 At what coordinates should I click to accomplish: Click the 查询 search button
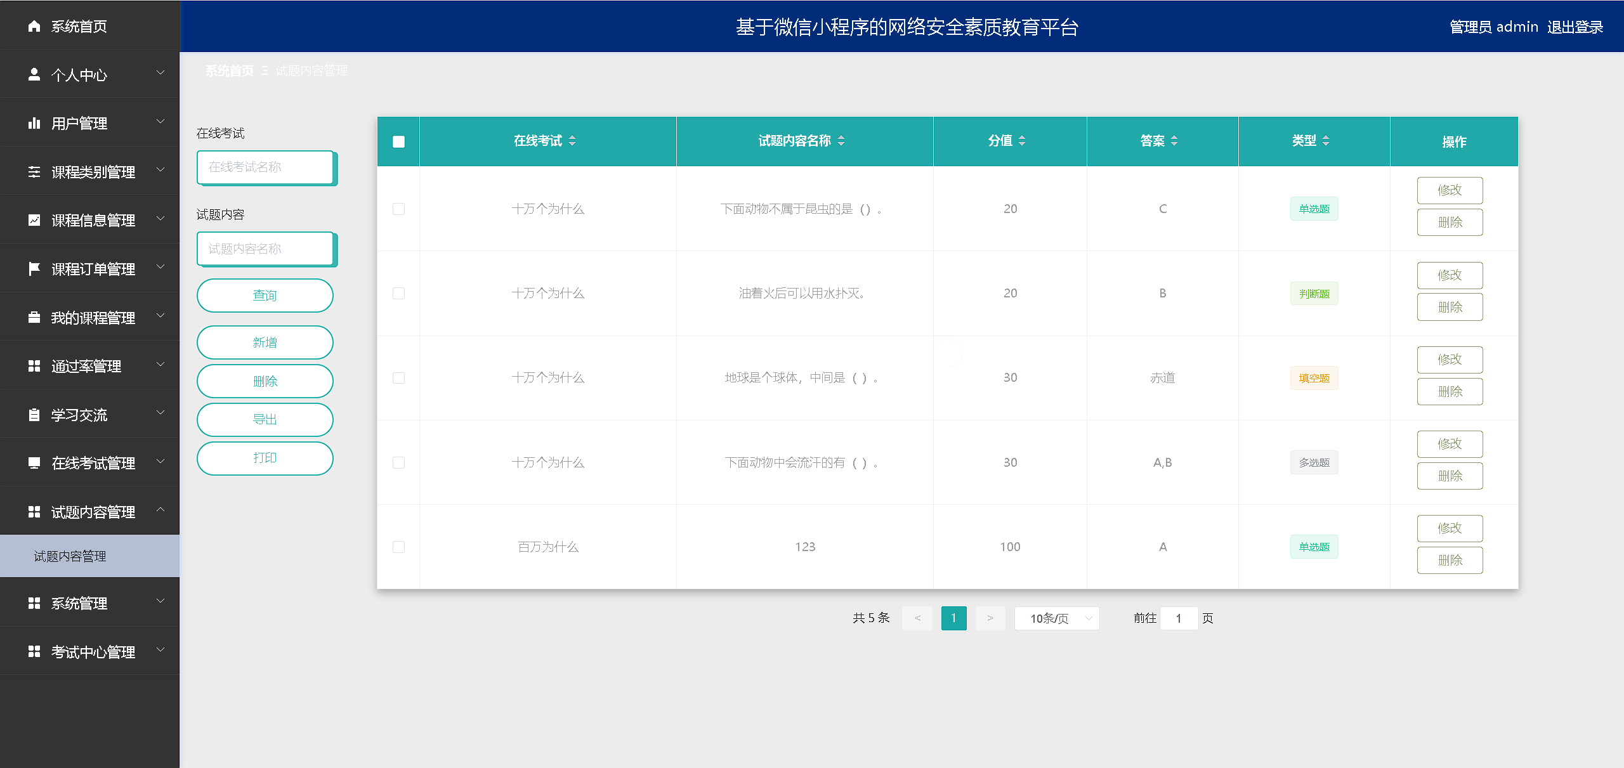tap(265, 296)
